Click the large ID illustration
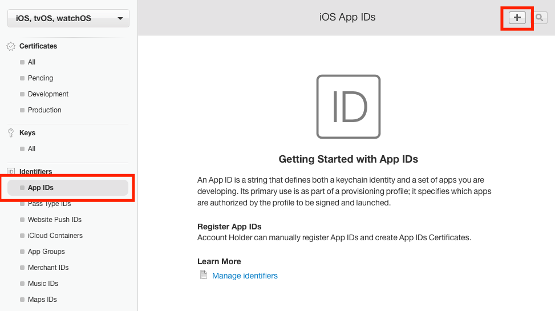 click(x=349, y=107)
